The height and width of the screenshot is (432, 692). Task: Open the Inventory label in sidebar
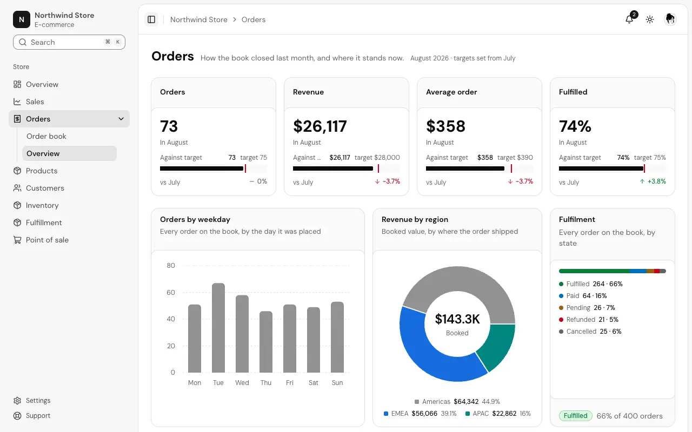[42, 205]
